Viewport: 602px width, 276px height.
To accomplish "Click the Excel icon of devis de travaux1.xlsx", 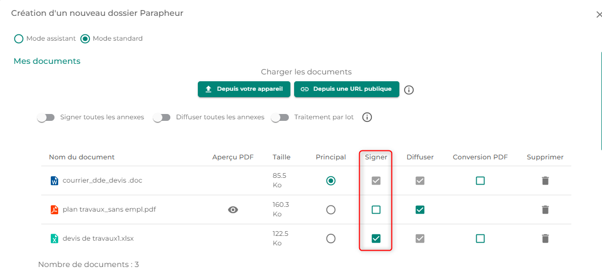I will [x=54, y=239].
